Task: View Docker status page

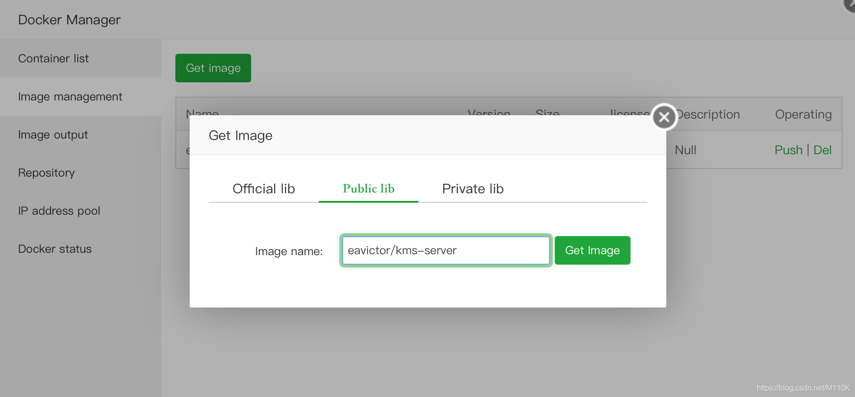Action: click(81, 249)
